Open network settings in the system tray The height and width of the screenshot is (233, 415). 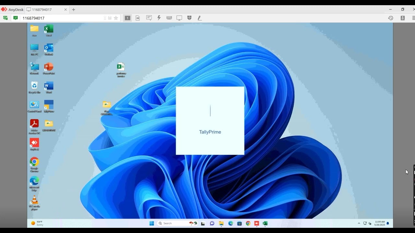coord(365,223)
